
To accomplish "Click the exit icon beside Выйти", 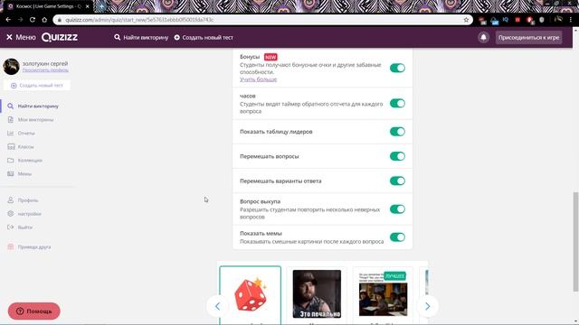I will (10, 227).
